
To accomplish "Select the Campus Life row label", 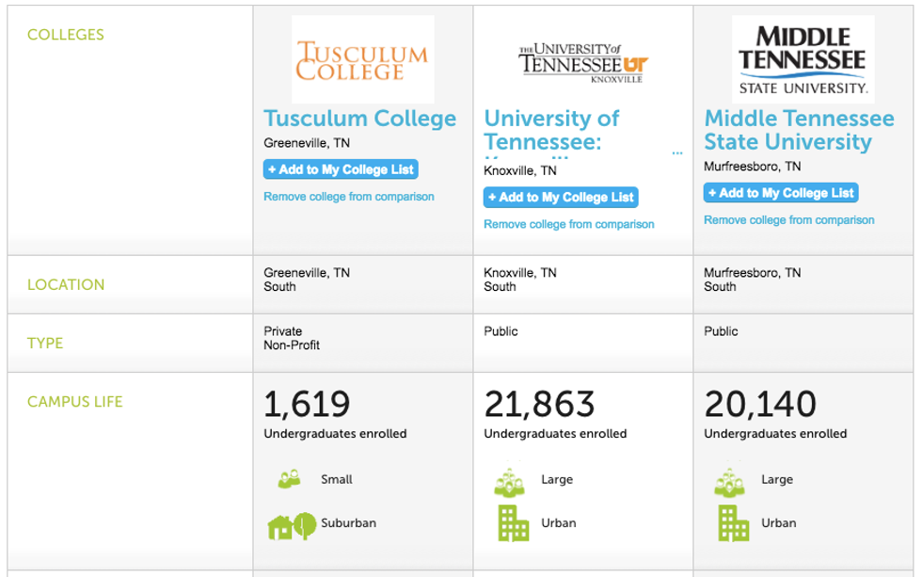I will [x=75, y=402].
